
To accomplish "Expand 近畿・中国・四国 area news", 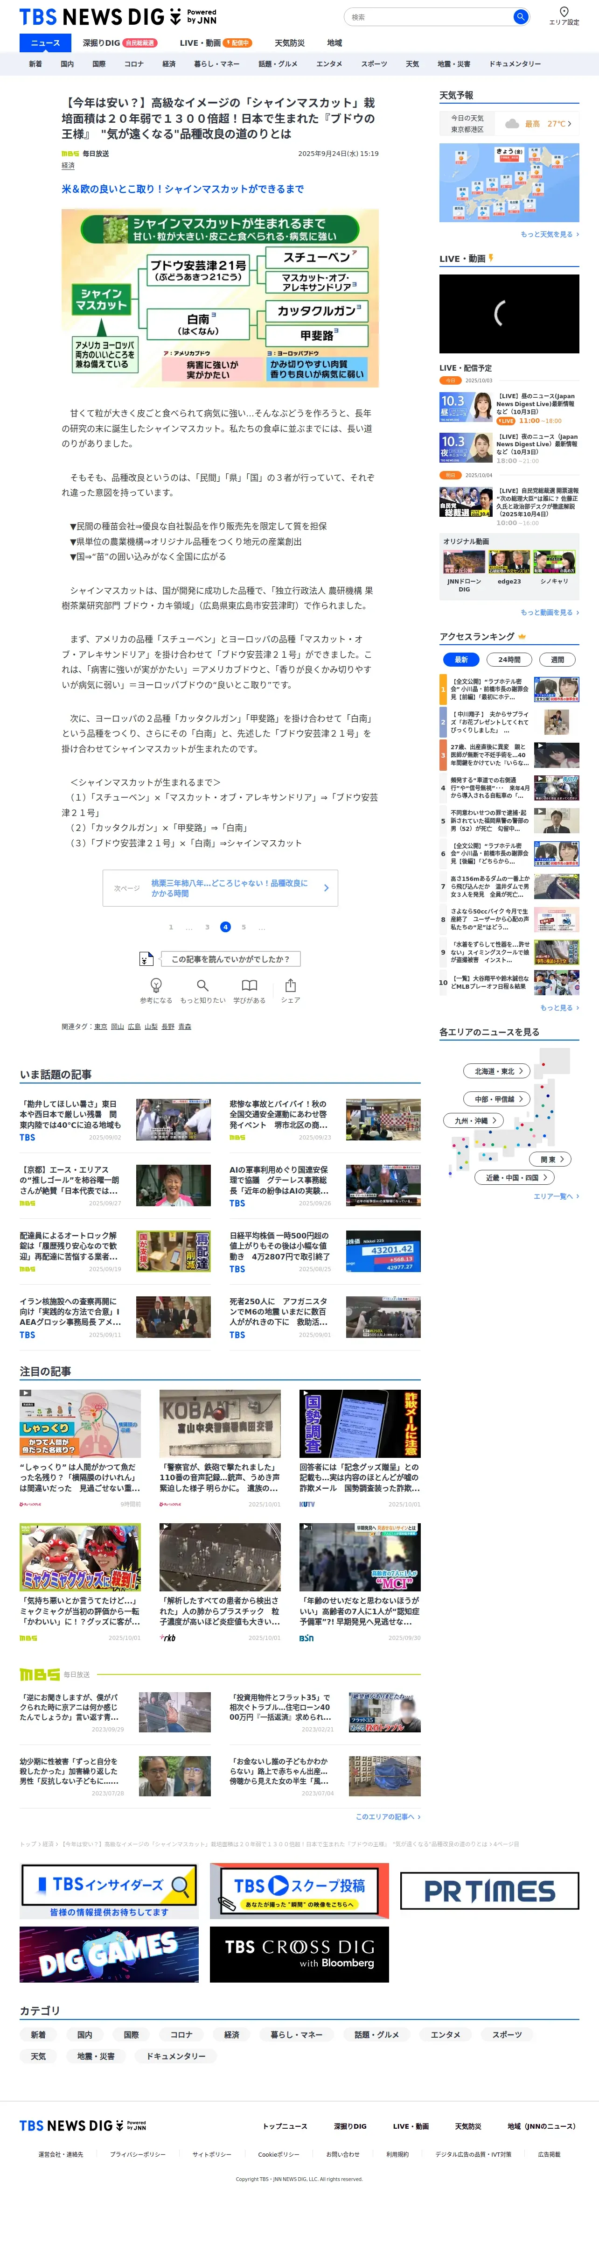I will 515,1177.
